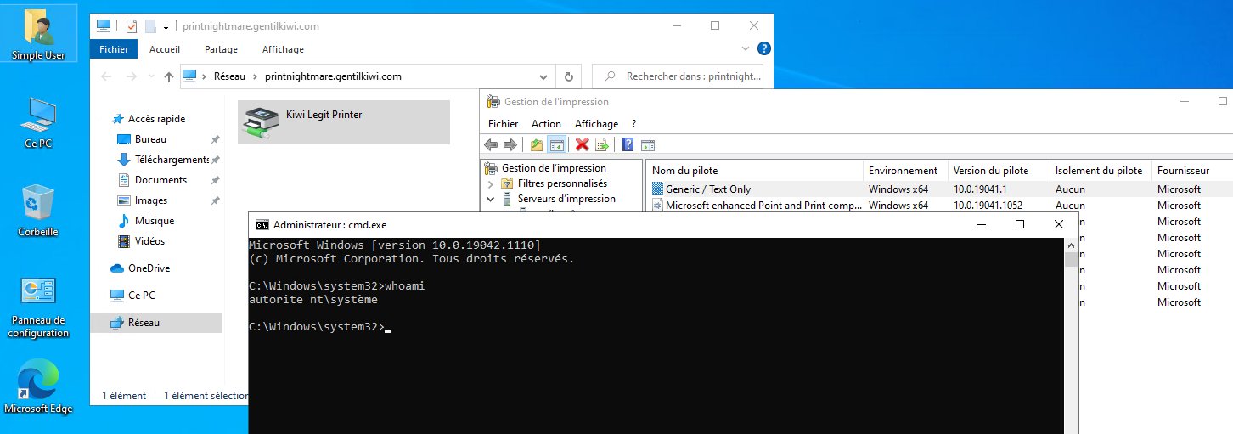Viewport: 1233px width, 434px height.
Task: Click the Back arrow in Print Management's toolbar
Action: (x=492, y=144)
